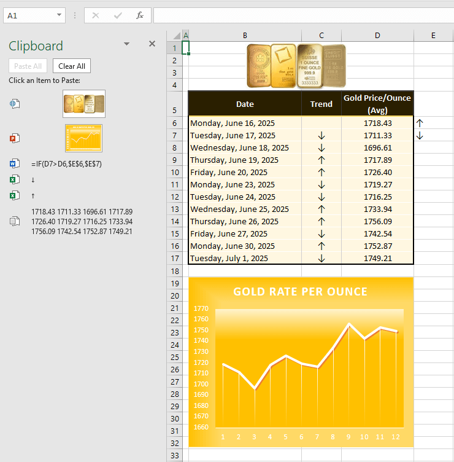454x462 pixels.
Task: Click the Enter checkmark icon in formula bar
Action: click(118, 15)
